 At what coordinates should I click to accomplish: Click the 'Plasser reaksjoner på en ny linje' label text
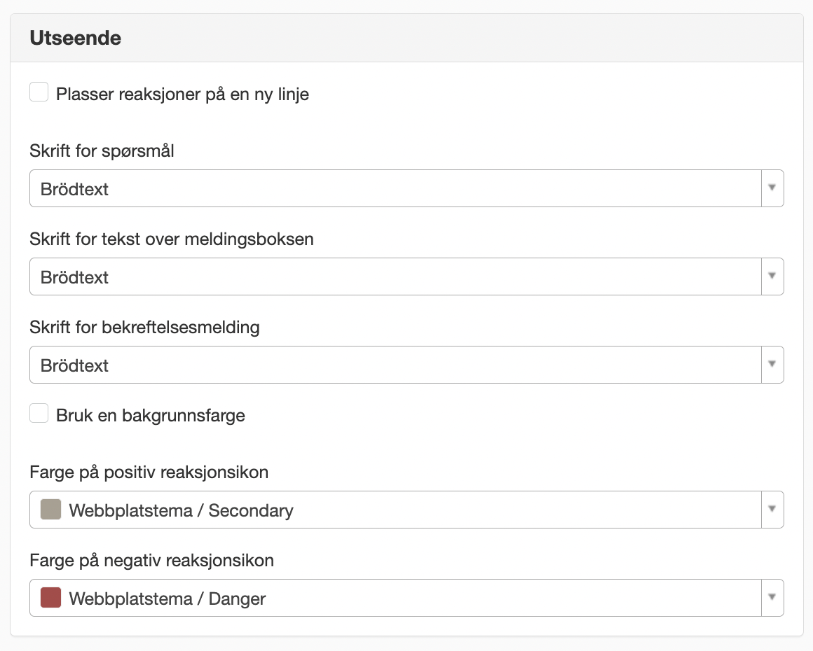[182, 94]
